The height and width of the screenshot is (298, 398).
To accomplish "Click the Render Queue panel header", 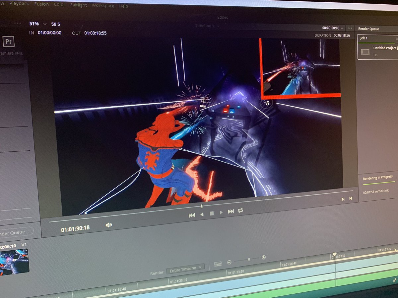I will click(368, 29).
